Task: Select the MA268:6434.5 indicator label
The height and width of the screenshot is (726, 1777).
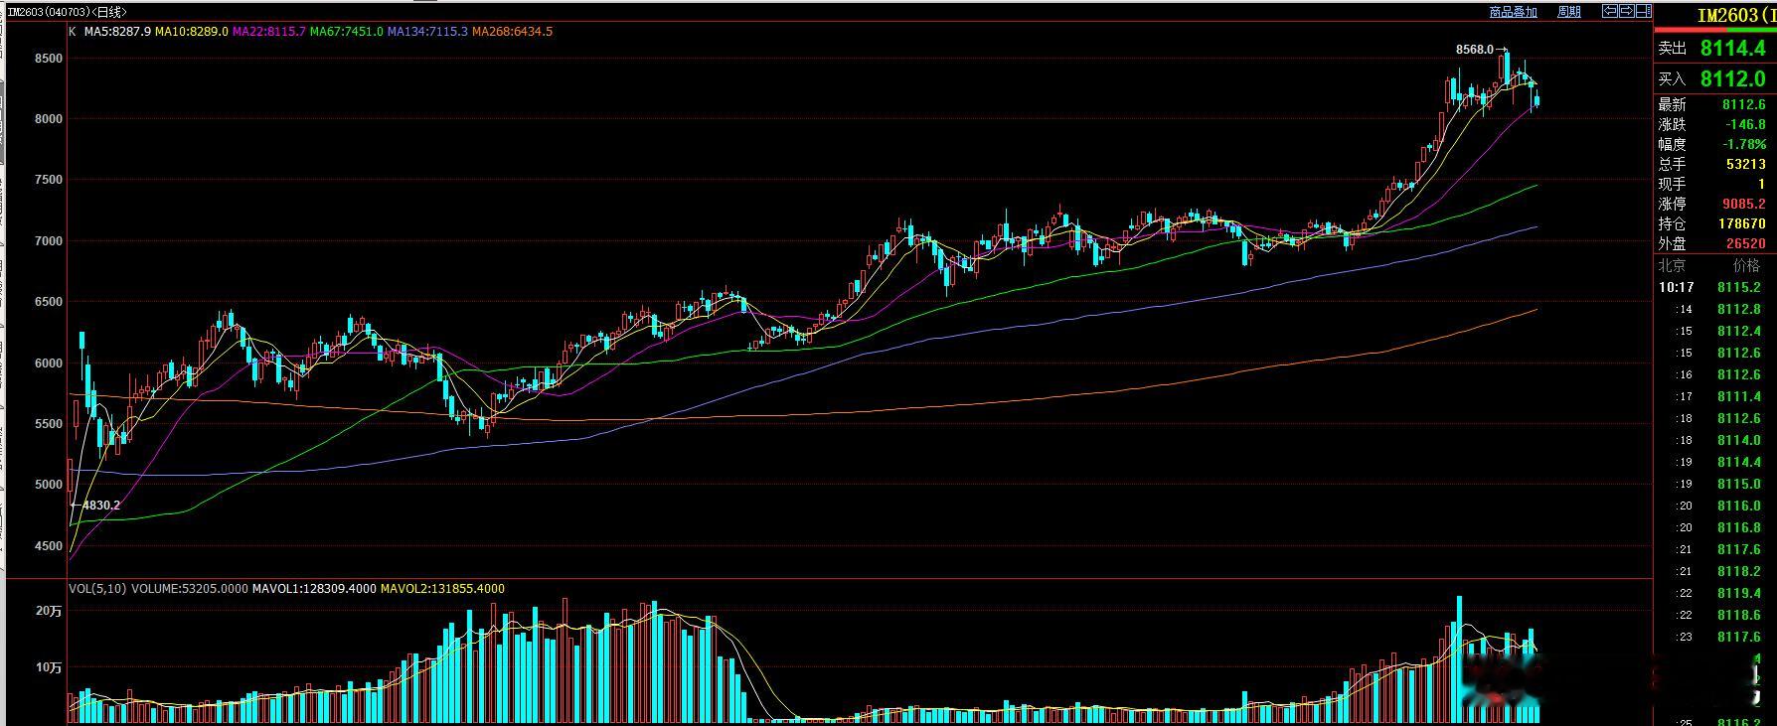Action: click(x=512, y=32)
